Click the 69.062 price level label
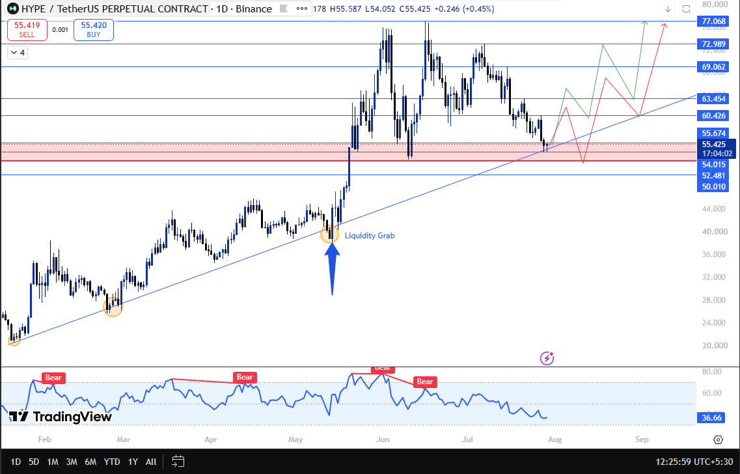 pyautogui.click(x=713, y=67)
